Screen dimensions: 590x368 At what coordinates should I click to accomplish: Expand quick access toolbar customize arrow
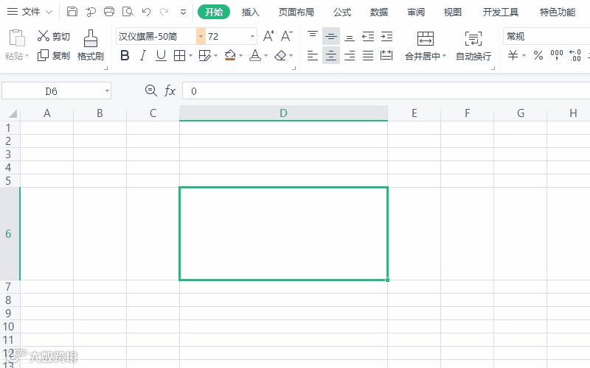pyautogui.click(x=183, y=12)
